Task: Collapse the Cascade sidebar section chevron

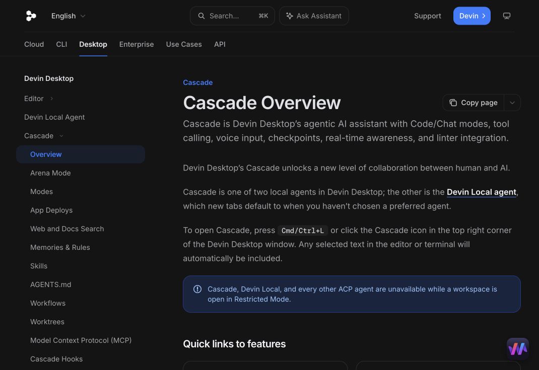Action: (x=61, y=136)
